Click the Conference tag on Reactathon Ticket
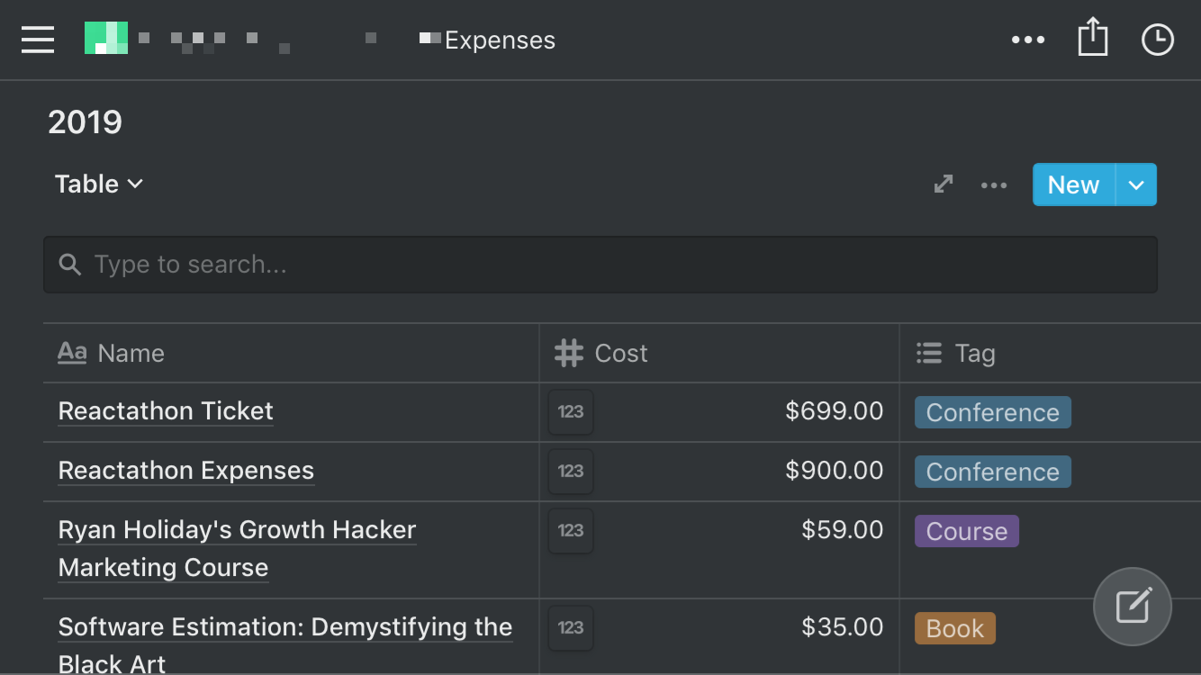This screenshot has width=1201, height=675. point(992,413)
